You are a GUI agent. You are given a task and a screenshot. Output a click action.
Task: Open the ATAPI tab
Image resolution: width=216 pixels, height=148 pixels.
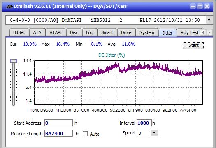[56, 32]
